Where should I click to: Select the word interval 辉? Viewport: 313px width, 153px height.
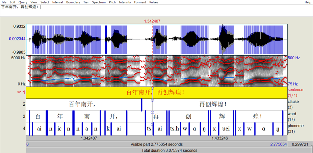tap(222, 117)
